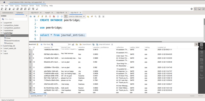The image size is (205, 101).
Task: Stop query execution red icon
Action: [x=50, y=17]
